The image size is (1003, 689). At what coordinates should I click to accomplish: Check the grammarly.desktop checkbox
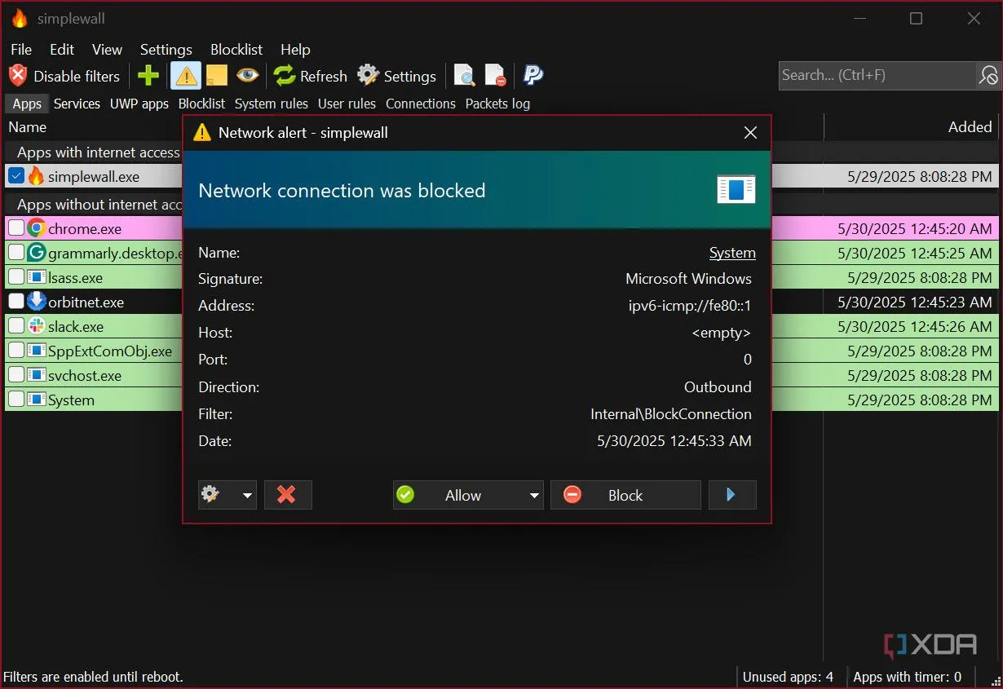16,253
